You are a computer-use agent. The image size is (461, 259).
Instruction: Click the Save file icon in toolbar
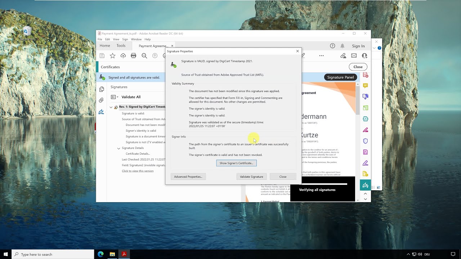coord(102,56)
